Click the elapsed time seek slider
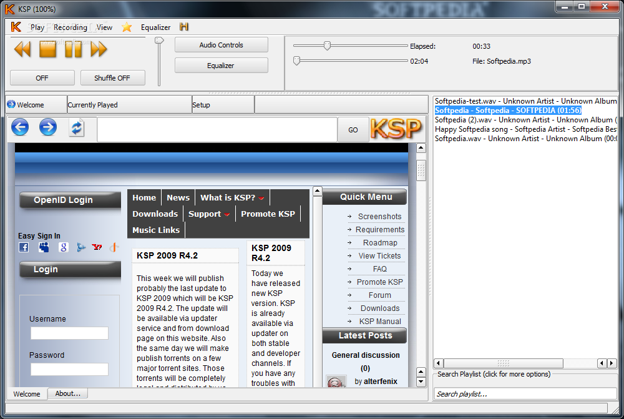This screenshot has width=624, height=419. tap(350, 46)
